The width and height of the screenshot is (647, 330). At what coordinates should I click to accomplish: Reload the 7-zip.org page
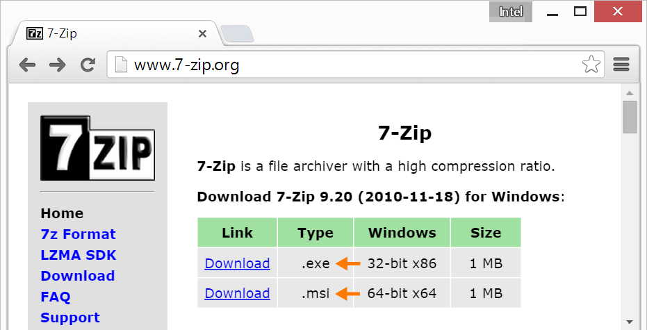tap(88, 65)
